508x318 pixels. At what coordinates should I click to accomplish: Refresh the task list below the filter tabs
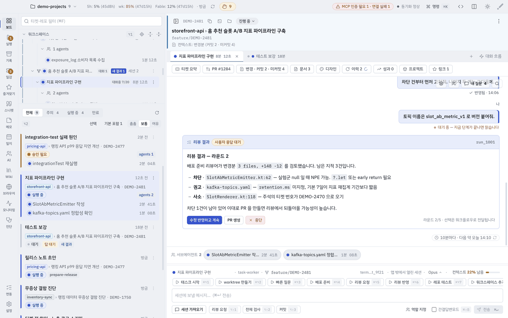[x=157, y=113]
